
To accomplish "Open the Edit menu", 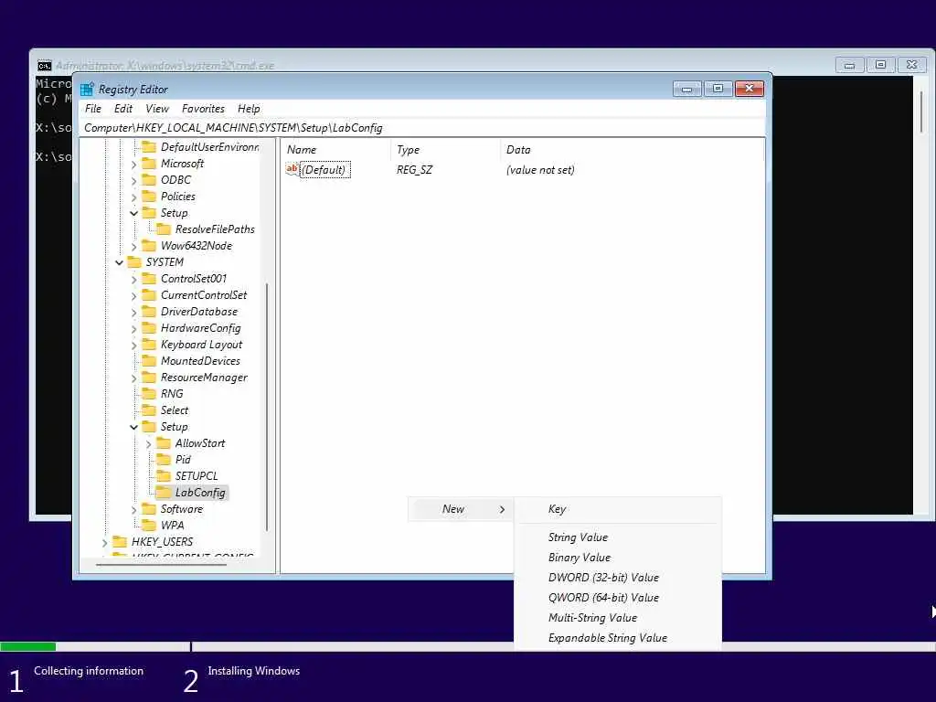I will tap(123, 109).
